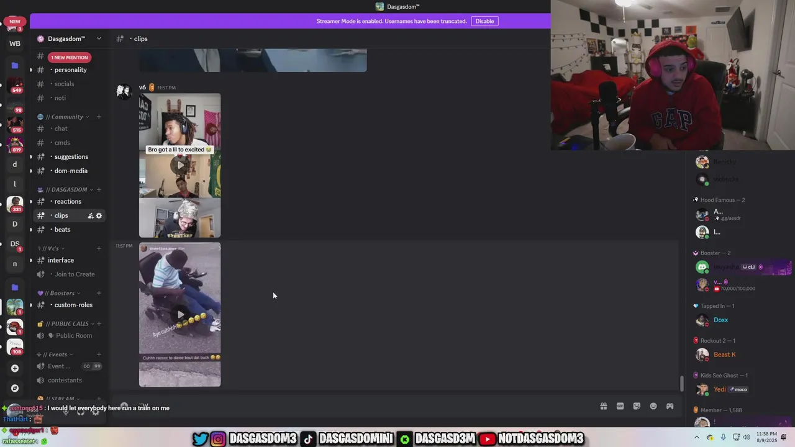795x447 pixels.
Task: Join the Public Room voice channel
Action: tap(69, 335)
